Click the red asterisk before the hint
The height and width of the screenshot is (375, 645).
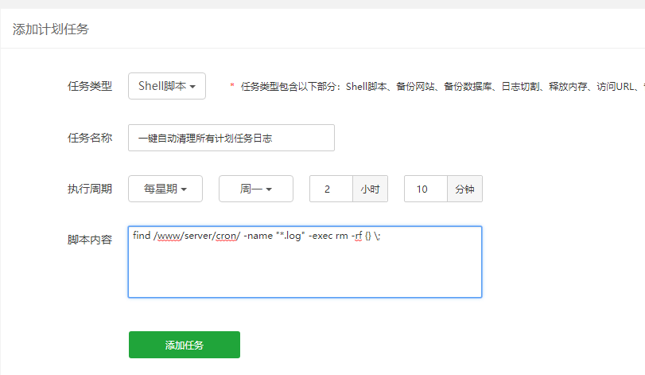point(232,88)
